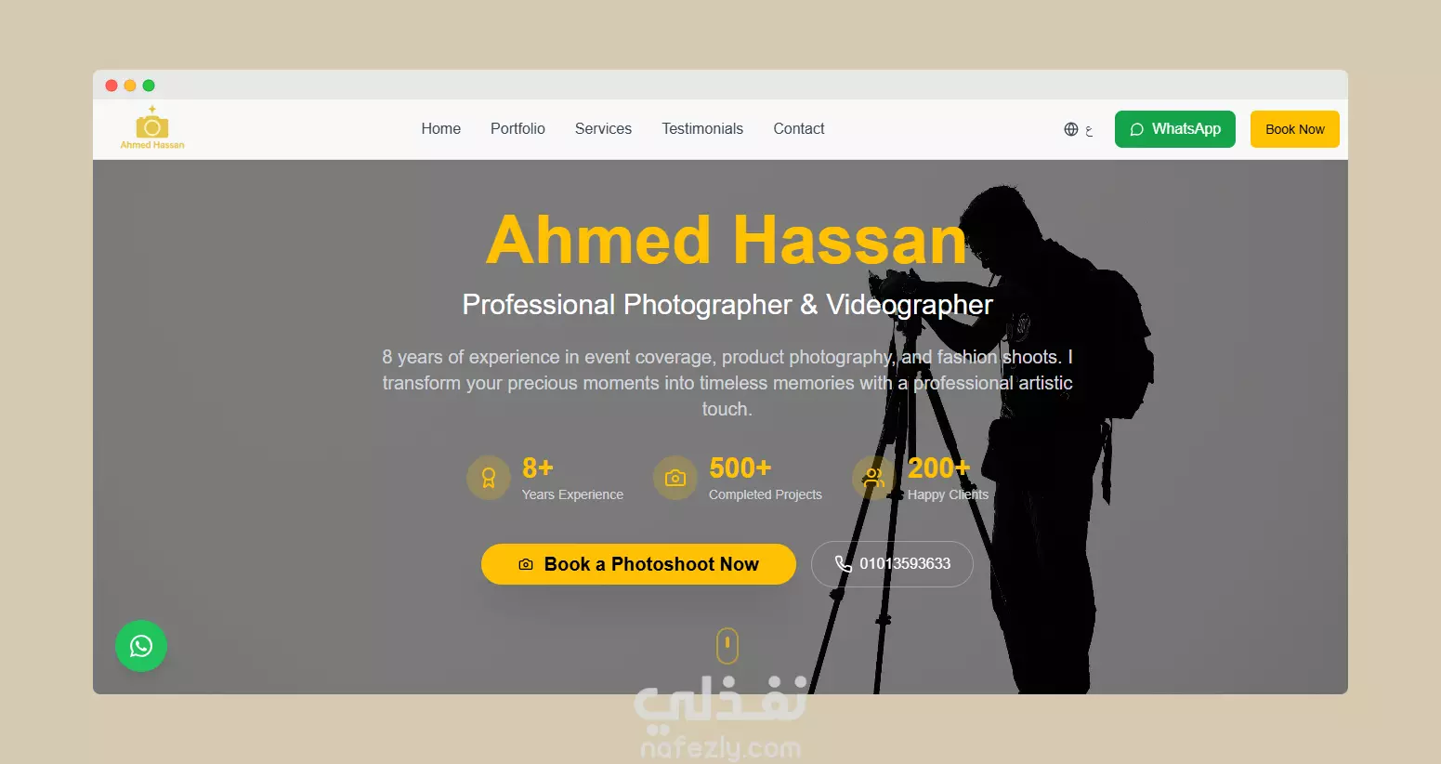Click the award ribbon icon beside 8+

(x=489, y=478)
